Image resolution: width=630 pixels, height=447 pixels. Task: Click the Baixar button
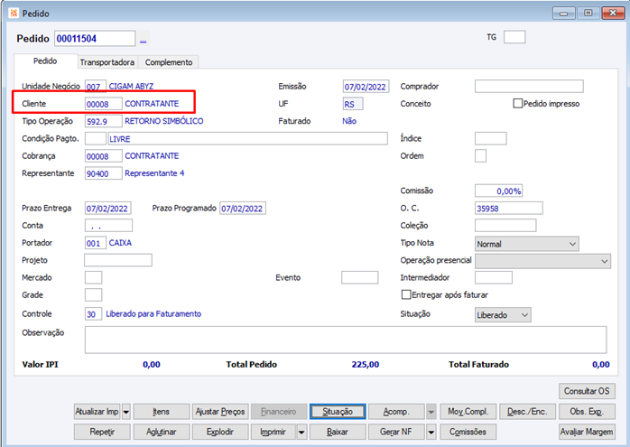(x=338, y=433)
